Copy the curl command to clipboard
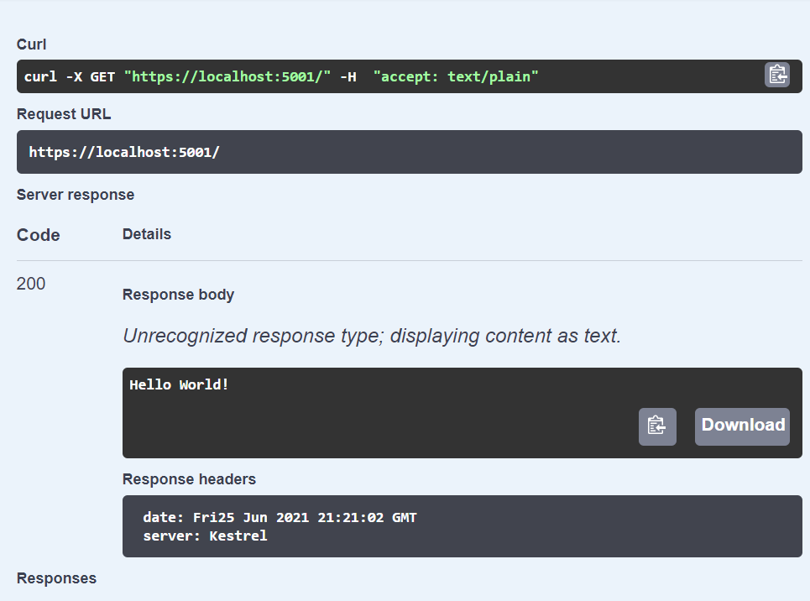Screen dimensions: 810x601 [x=776, y=76]
